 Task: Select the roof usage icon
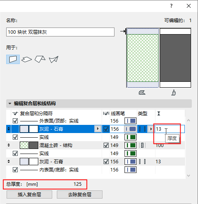[x=40, y=59]
